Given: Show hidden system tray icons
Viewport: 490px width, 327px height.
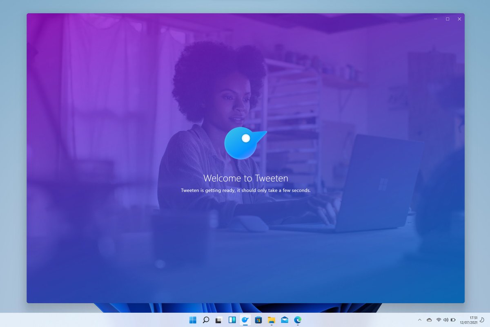Looking at the screenshot, I should tap(419, 320).
